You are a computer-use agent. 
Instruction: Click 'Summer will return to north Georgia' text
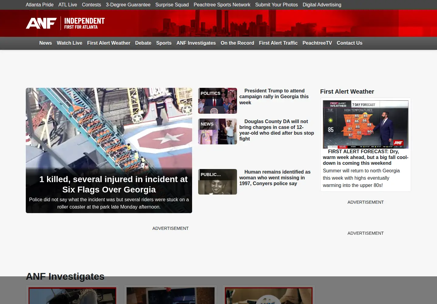click(361, 178)
